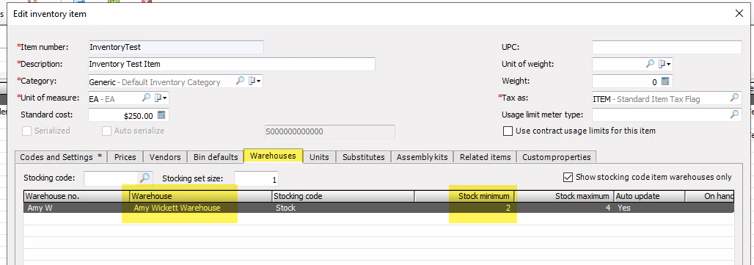Click Auto update Yes cell
Viewport: 754px width, 265px height.
(649, 208)
